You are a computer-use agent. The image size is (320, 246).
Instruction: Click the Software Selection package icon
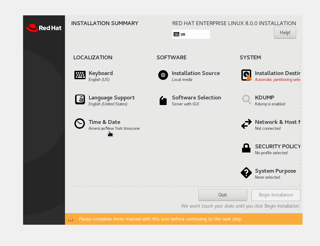pos(163,100)
